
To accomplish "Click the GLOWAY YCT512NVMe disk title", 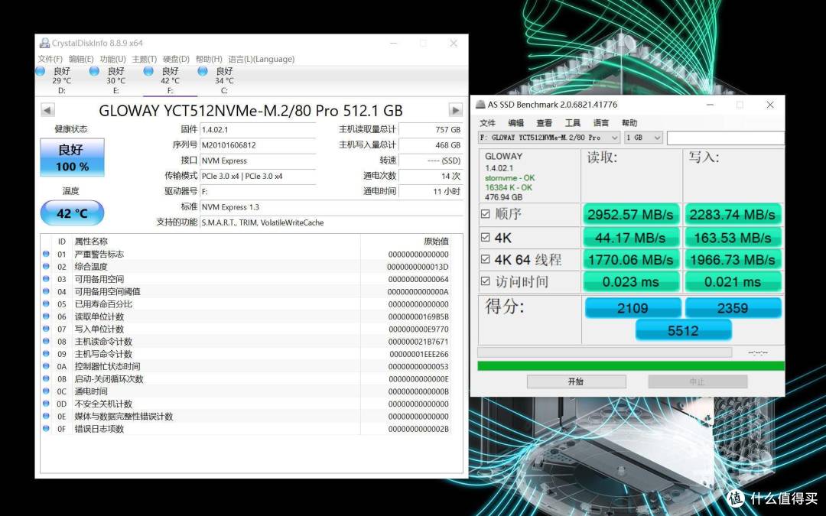I will click(x=251, y=111).
